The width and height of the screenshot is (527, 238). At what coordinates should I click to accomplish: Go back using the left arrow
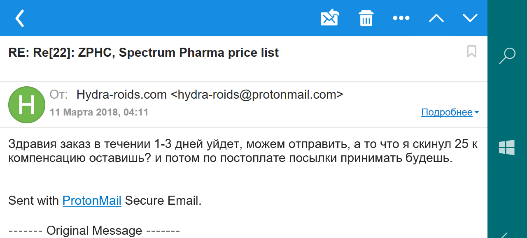(20, 18)
